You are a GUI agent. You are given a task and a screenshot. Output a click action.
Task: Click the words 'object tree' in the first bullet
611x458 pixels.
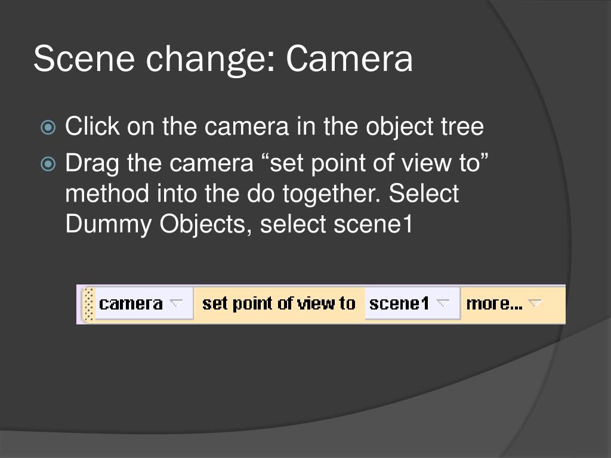425,127
